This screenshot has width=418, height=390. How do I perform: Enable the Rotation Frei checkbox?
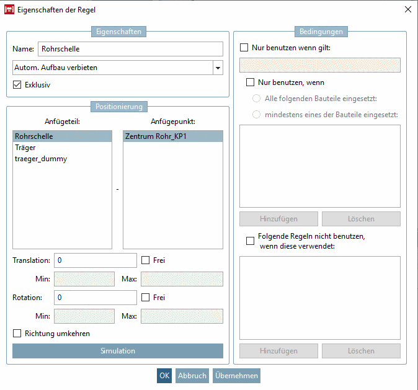coord(146,298)
